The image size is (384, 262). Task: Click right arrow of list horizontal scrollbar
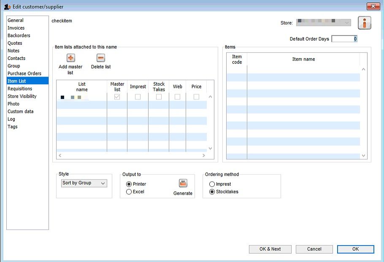pyautogui.click(x=203, y=155)
